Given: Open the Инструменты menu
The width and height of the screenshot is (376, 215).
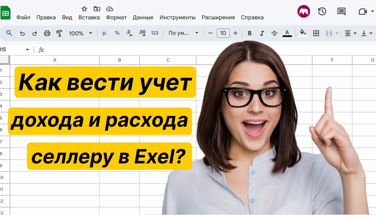Looking at the screenshot, I should (178, 18).
